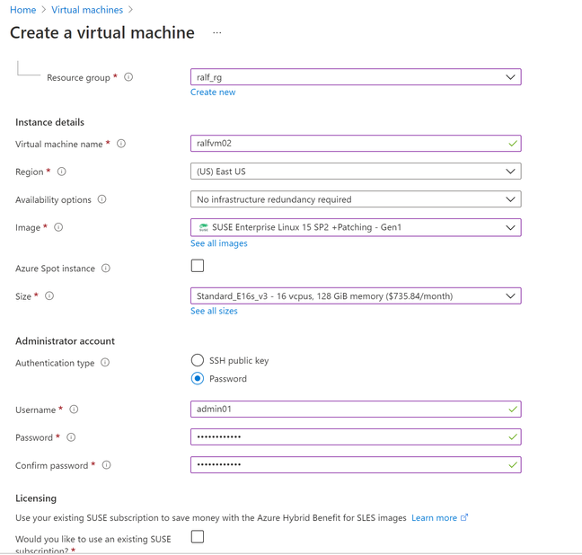Click the Username field containing admin01
The width and height of the screenshot is (582, 555).
356,410
